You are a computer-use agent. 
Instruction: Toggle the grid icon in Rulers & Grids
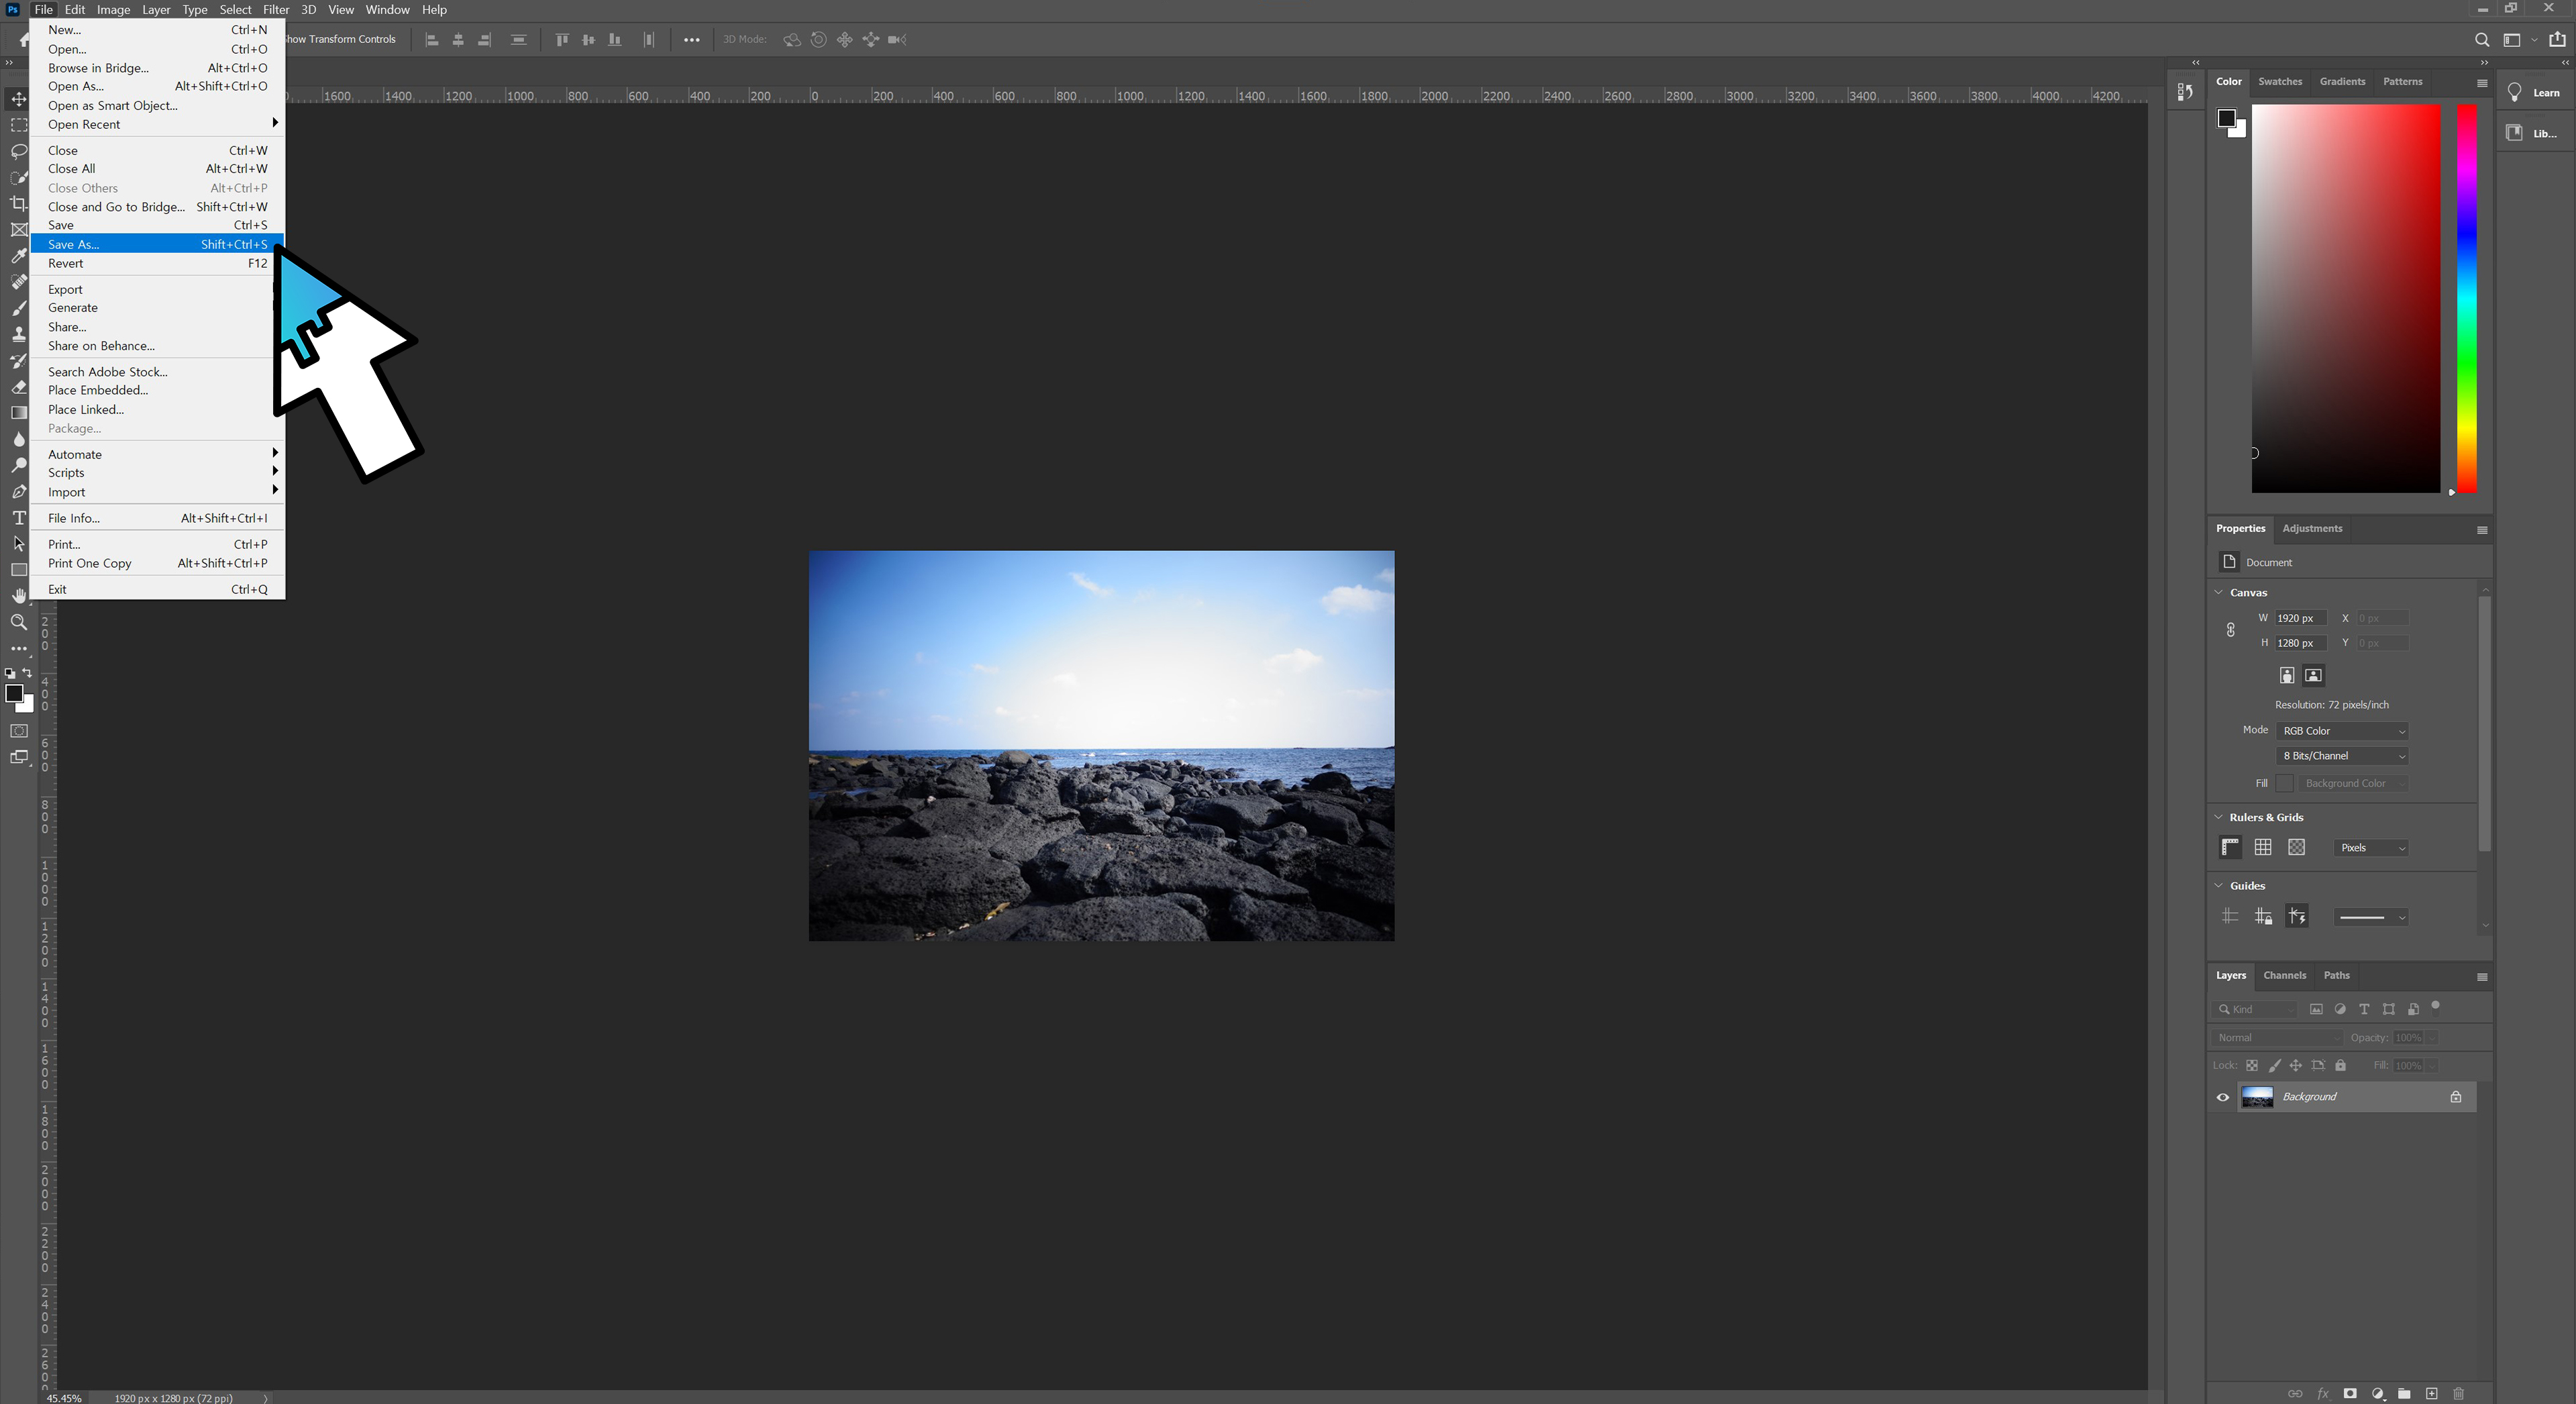(2263, 847)
